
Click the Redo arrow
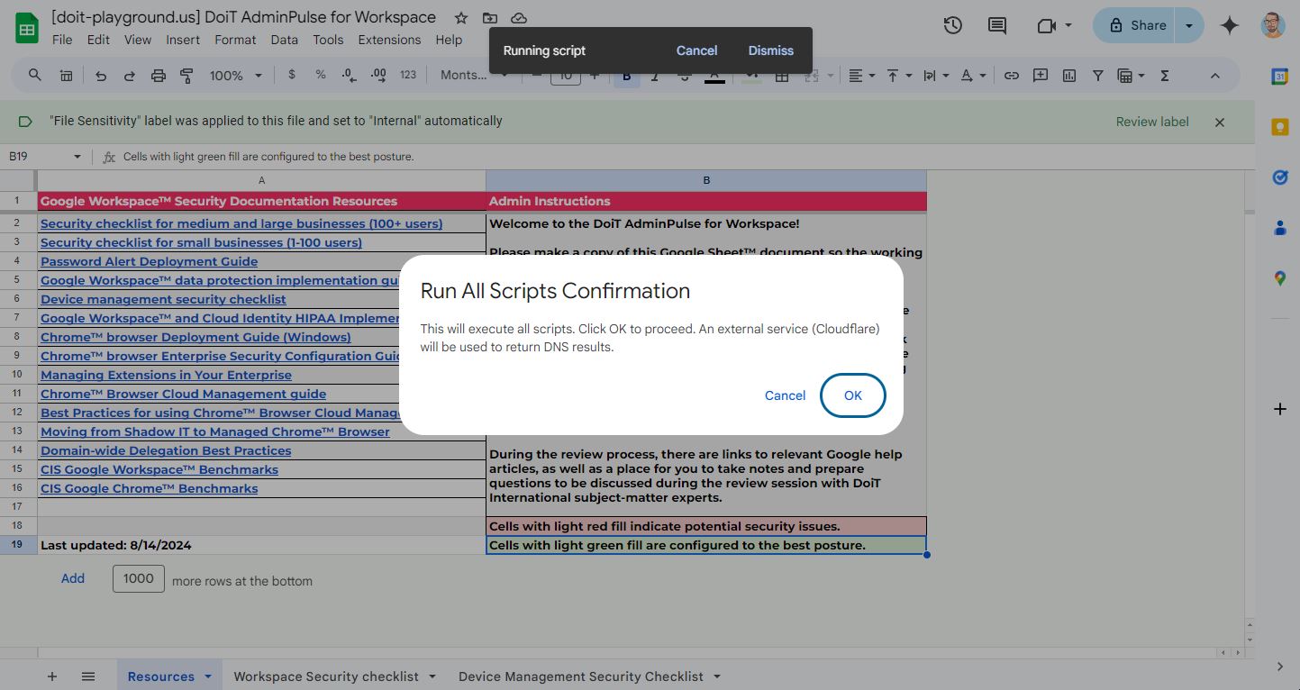[x=130, y=76]
